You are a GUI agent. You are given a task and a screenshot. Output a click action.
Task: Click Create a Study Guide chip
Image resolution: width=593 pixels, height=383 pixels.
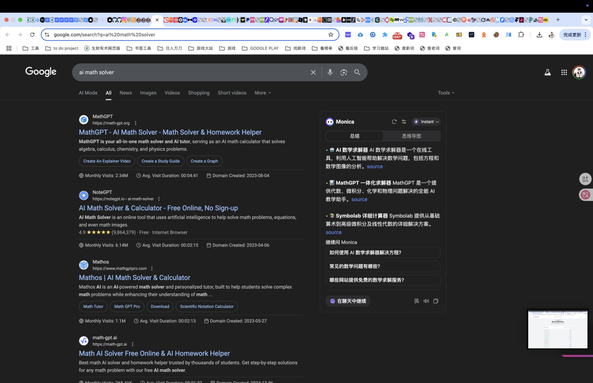coord(160,161)
